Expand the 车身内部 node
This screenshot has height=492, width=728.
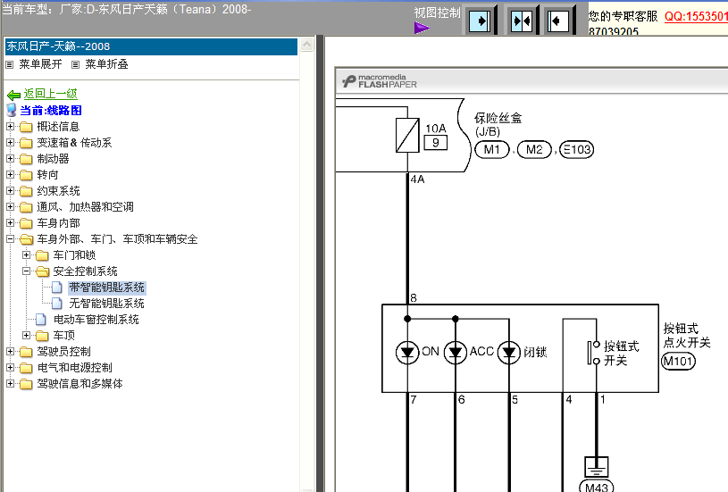pyautogui.click(x=10, y=223)
